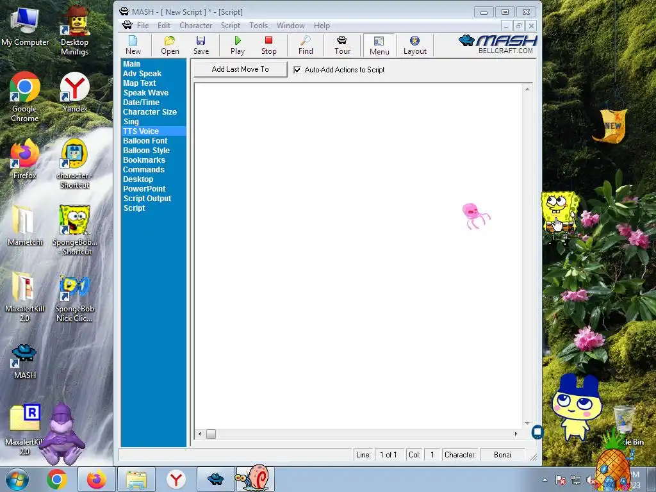The width and height of the screenshot is (656, 492).
Task: Open Firefox from the taskbar
Action: (96, 479)
